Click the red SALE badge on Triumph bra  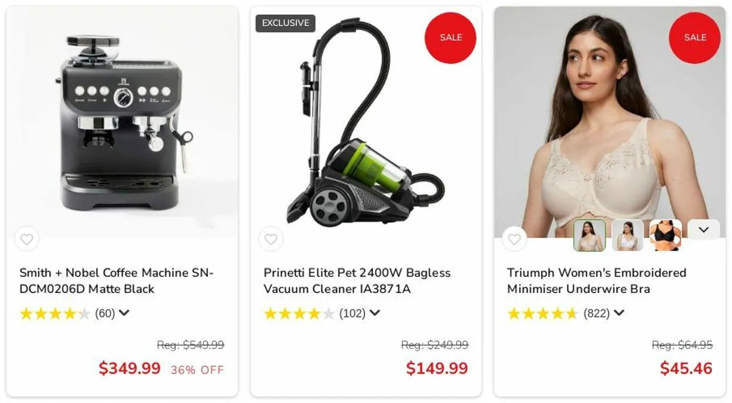click(x=695, y=37)
